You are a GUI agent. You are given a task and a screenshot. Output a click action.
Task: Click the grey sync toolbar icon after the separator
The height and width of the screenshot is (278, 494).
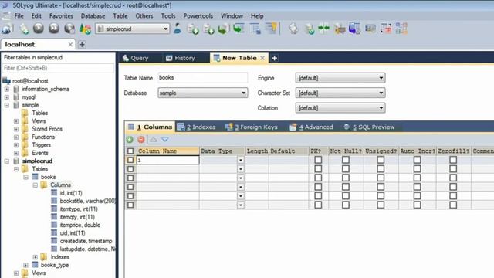[x=293, y=29]
